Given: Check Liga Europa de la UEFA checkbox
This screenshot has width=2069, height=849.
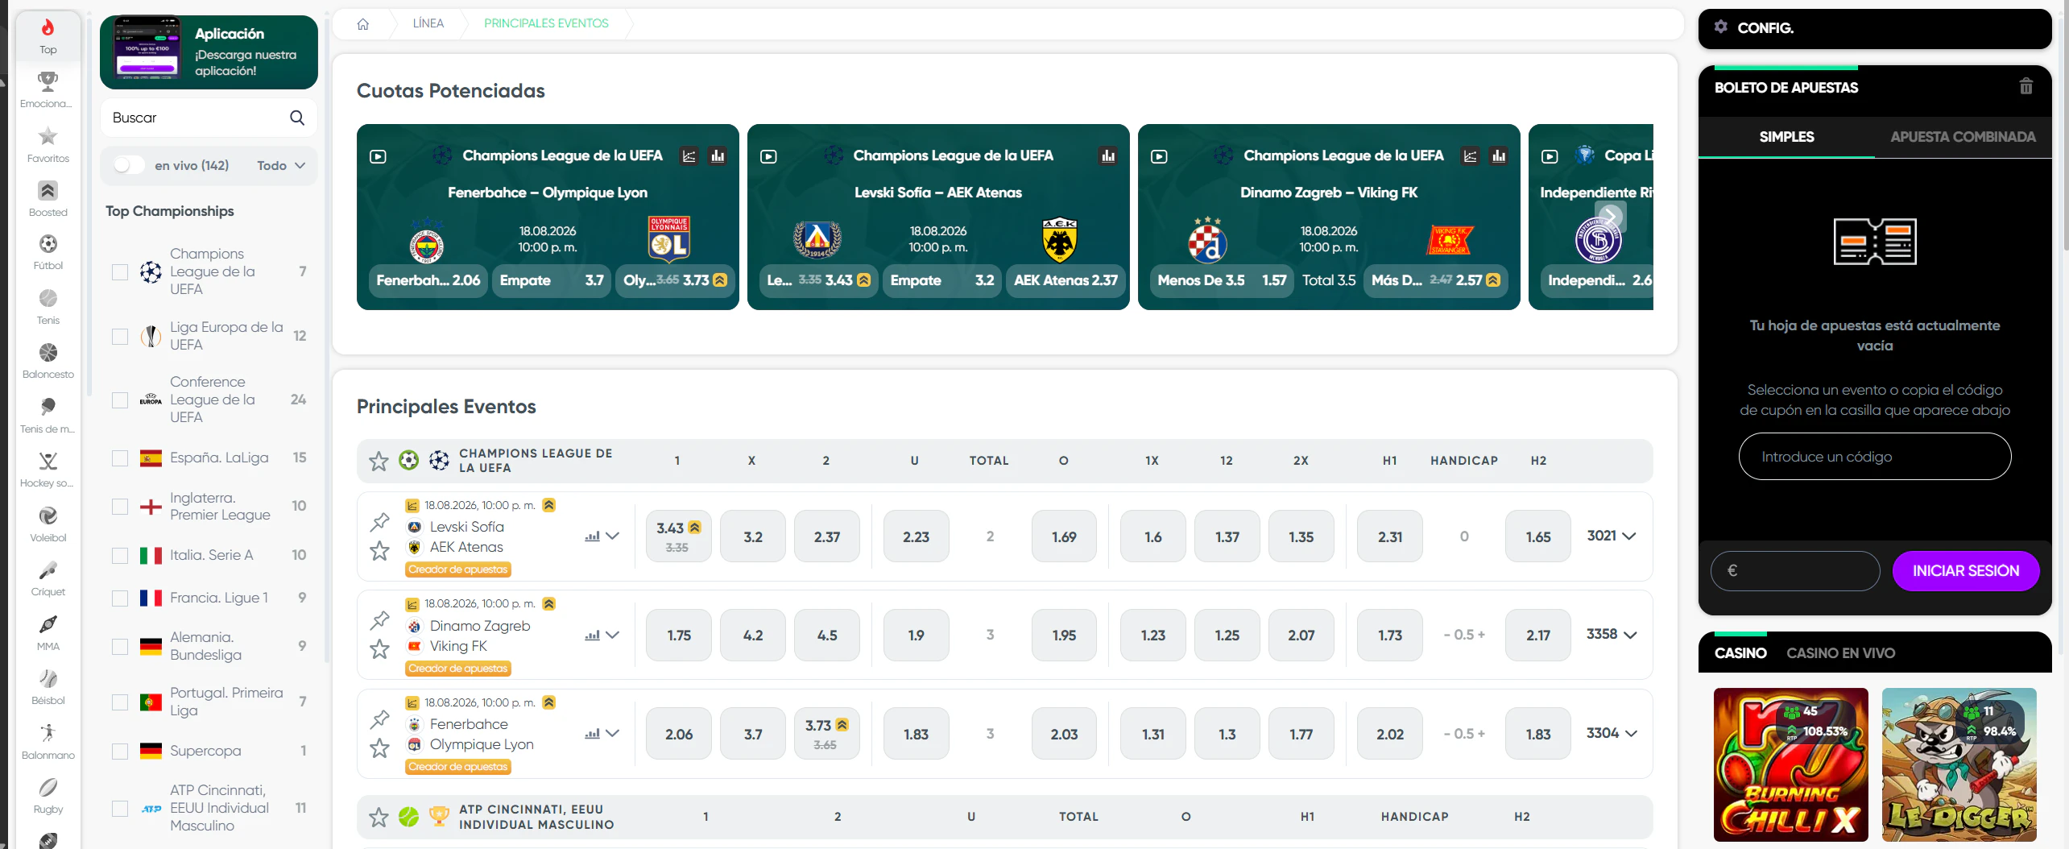Looking at the screenshot, I should click(x=120, y=337).
